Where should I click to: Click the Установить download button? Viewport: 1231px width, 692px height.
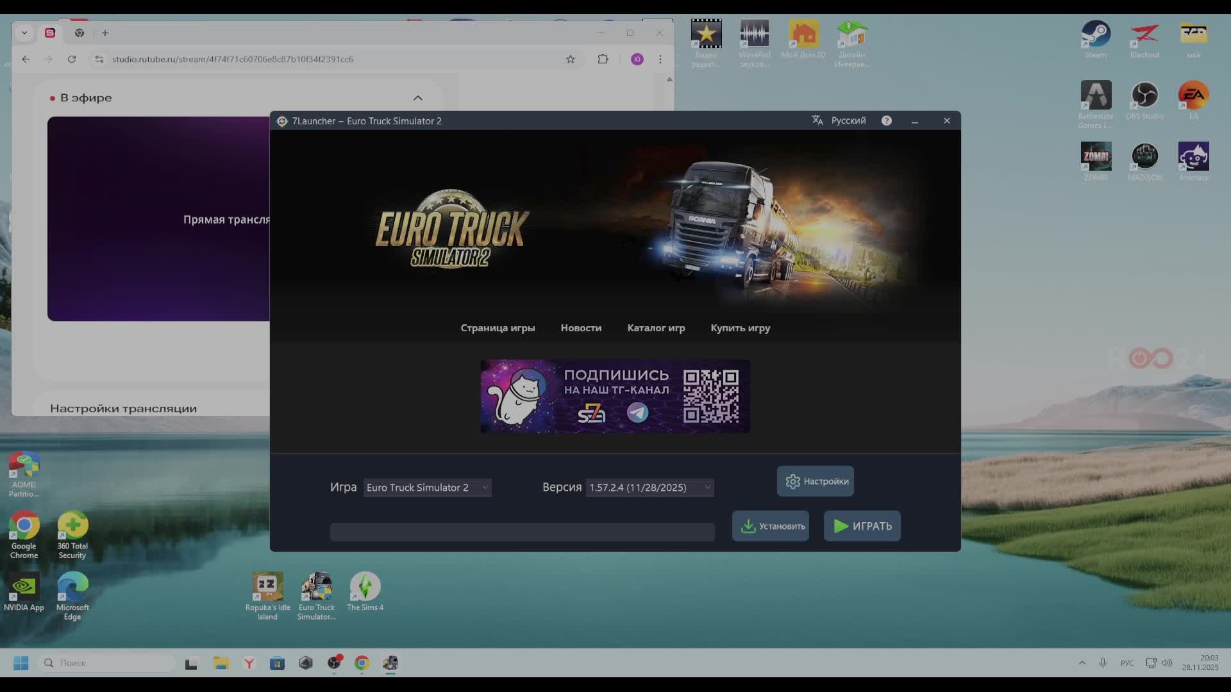(x=770, y=526)
